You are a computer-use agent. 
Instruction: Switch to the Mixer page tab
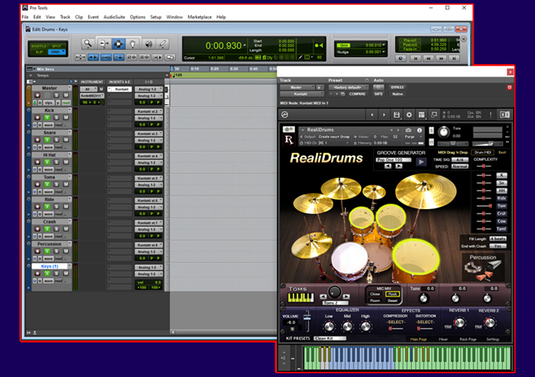pyautogui.click(x=444, y=338)
